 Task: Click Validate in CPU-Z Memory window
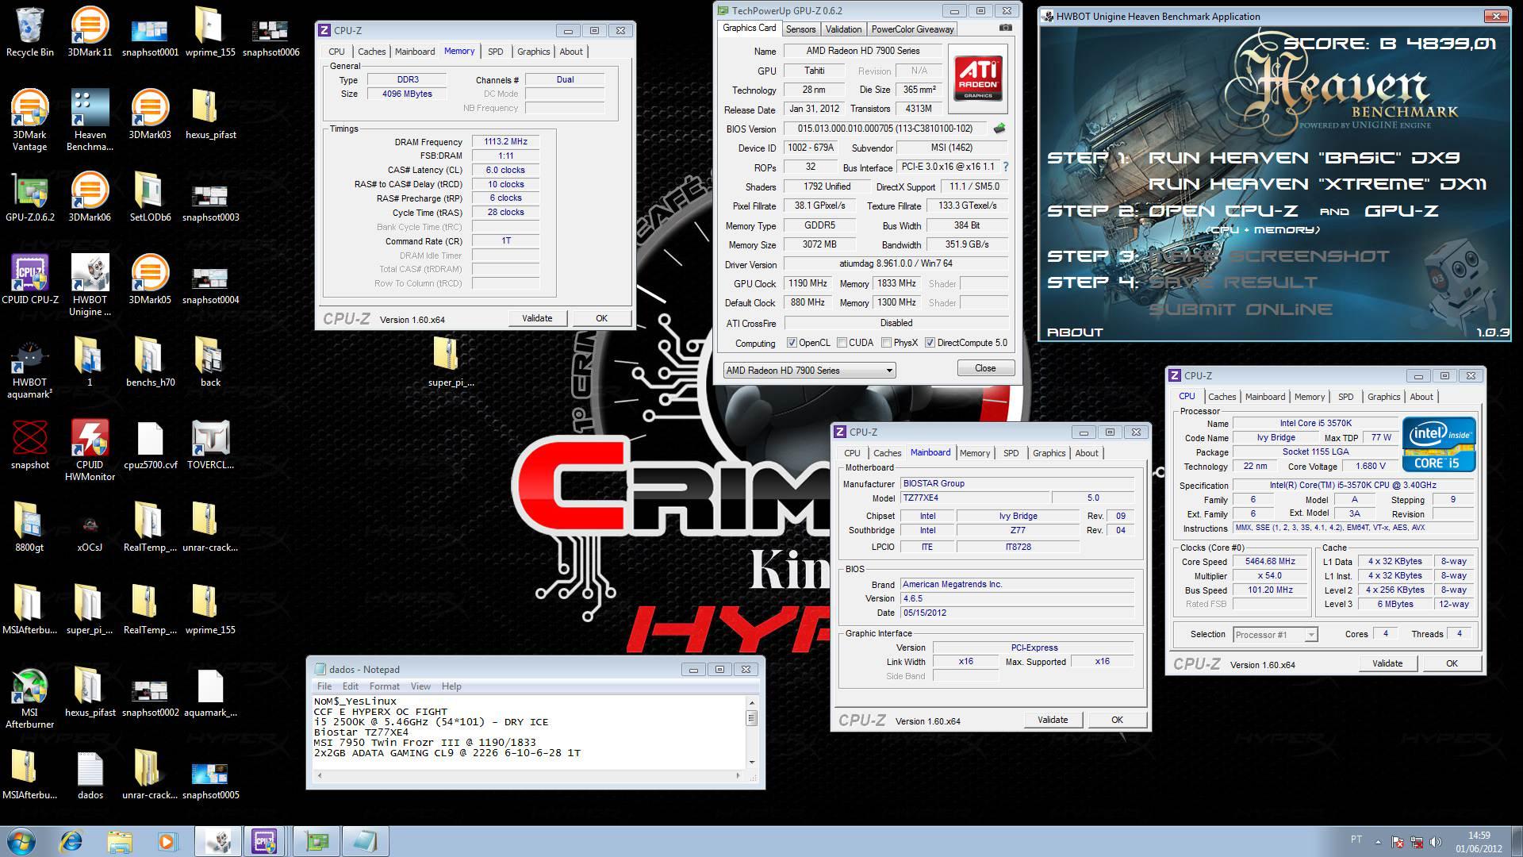tap(537, 318)
